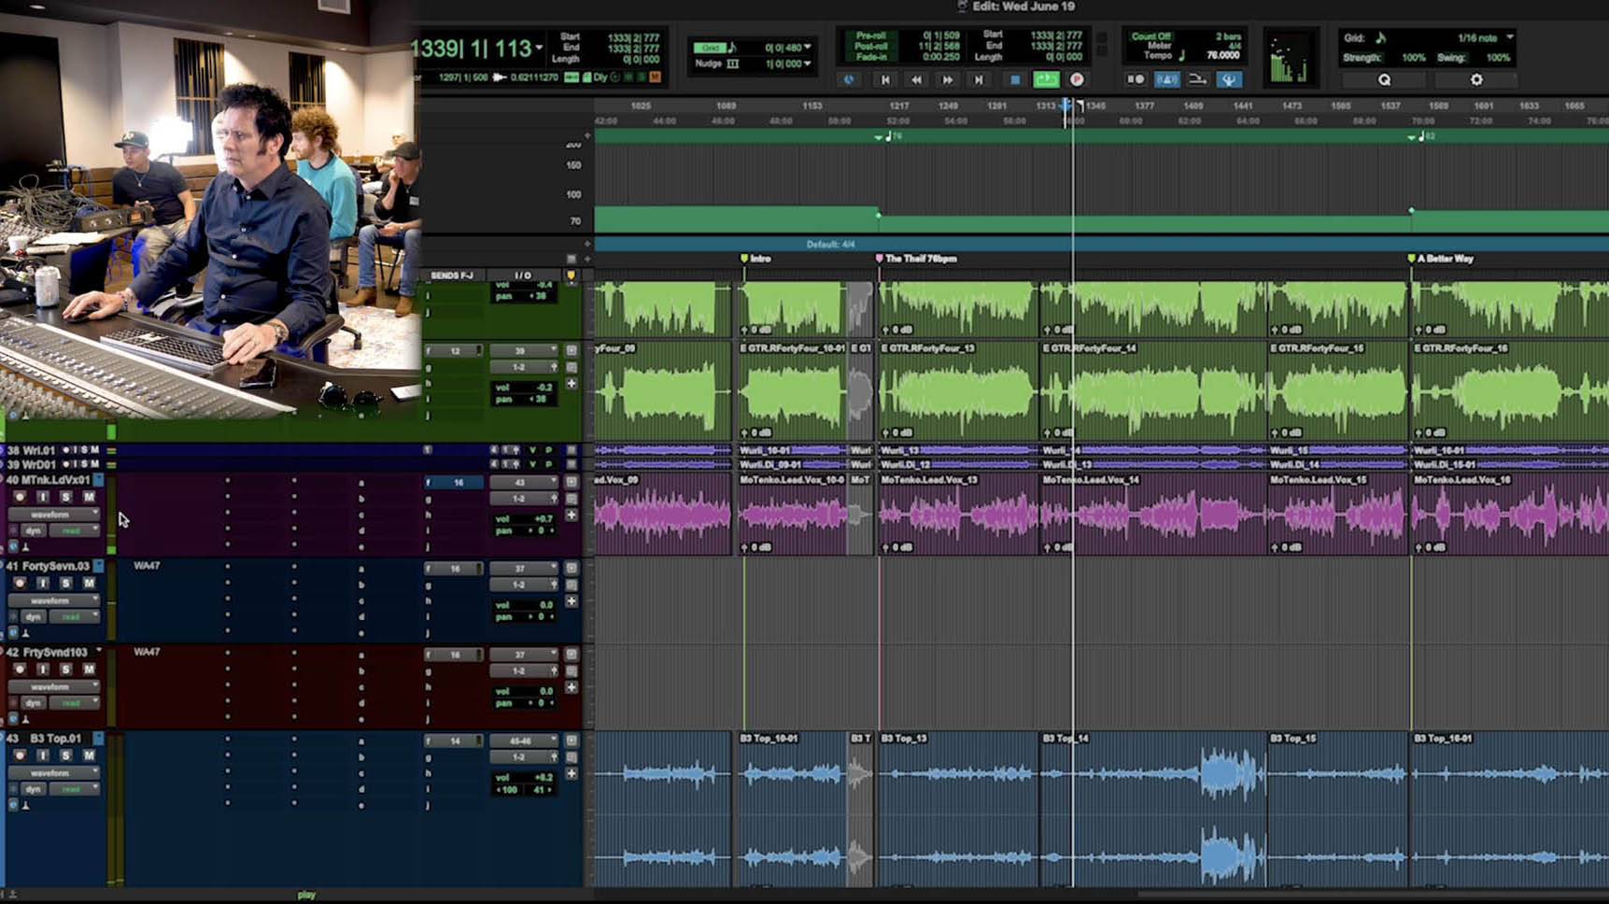Open the Grid value dropdown arrow

click(x=808, y=48)
